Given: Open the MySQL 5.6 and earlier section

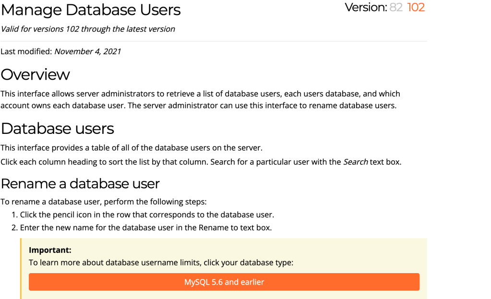Looking at the screenshot, I should (x=224, y=282).
